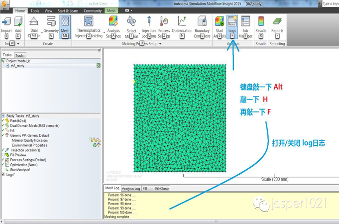
Task: Open the Dual Domain dropdown arrow
Action: click(42, 33)
